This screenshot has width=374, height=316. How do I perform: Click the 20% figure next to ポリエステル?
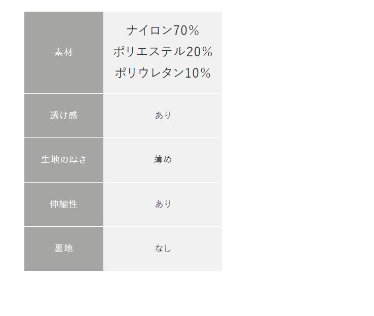coord(200,52)
